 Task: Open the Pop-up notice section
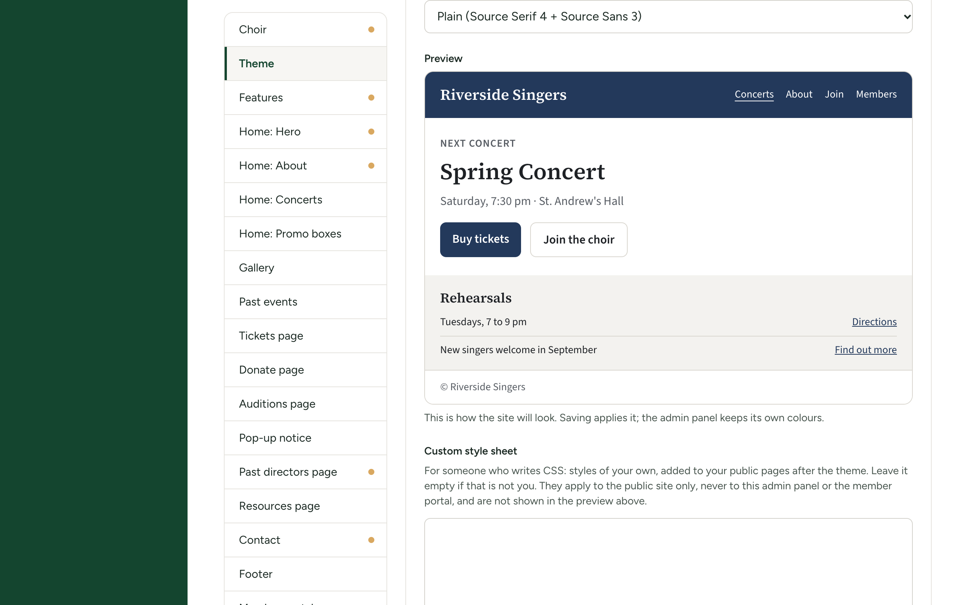306,437
